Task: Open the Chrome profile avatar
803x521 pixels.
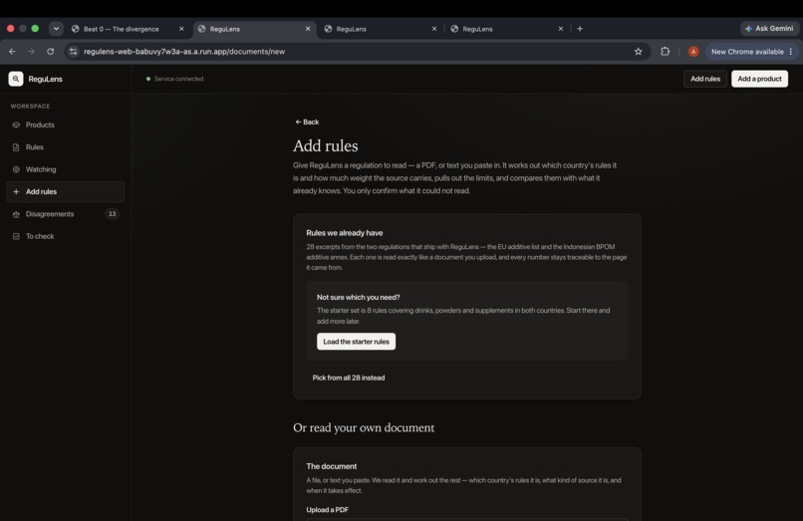Action: click(x=692, y=52)
